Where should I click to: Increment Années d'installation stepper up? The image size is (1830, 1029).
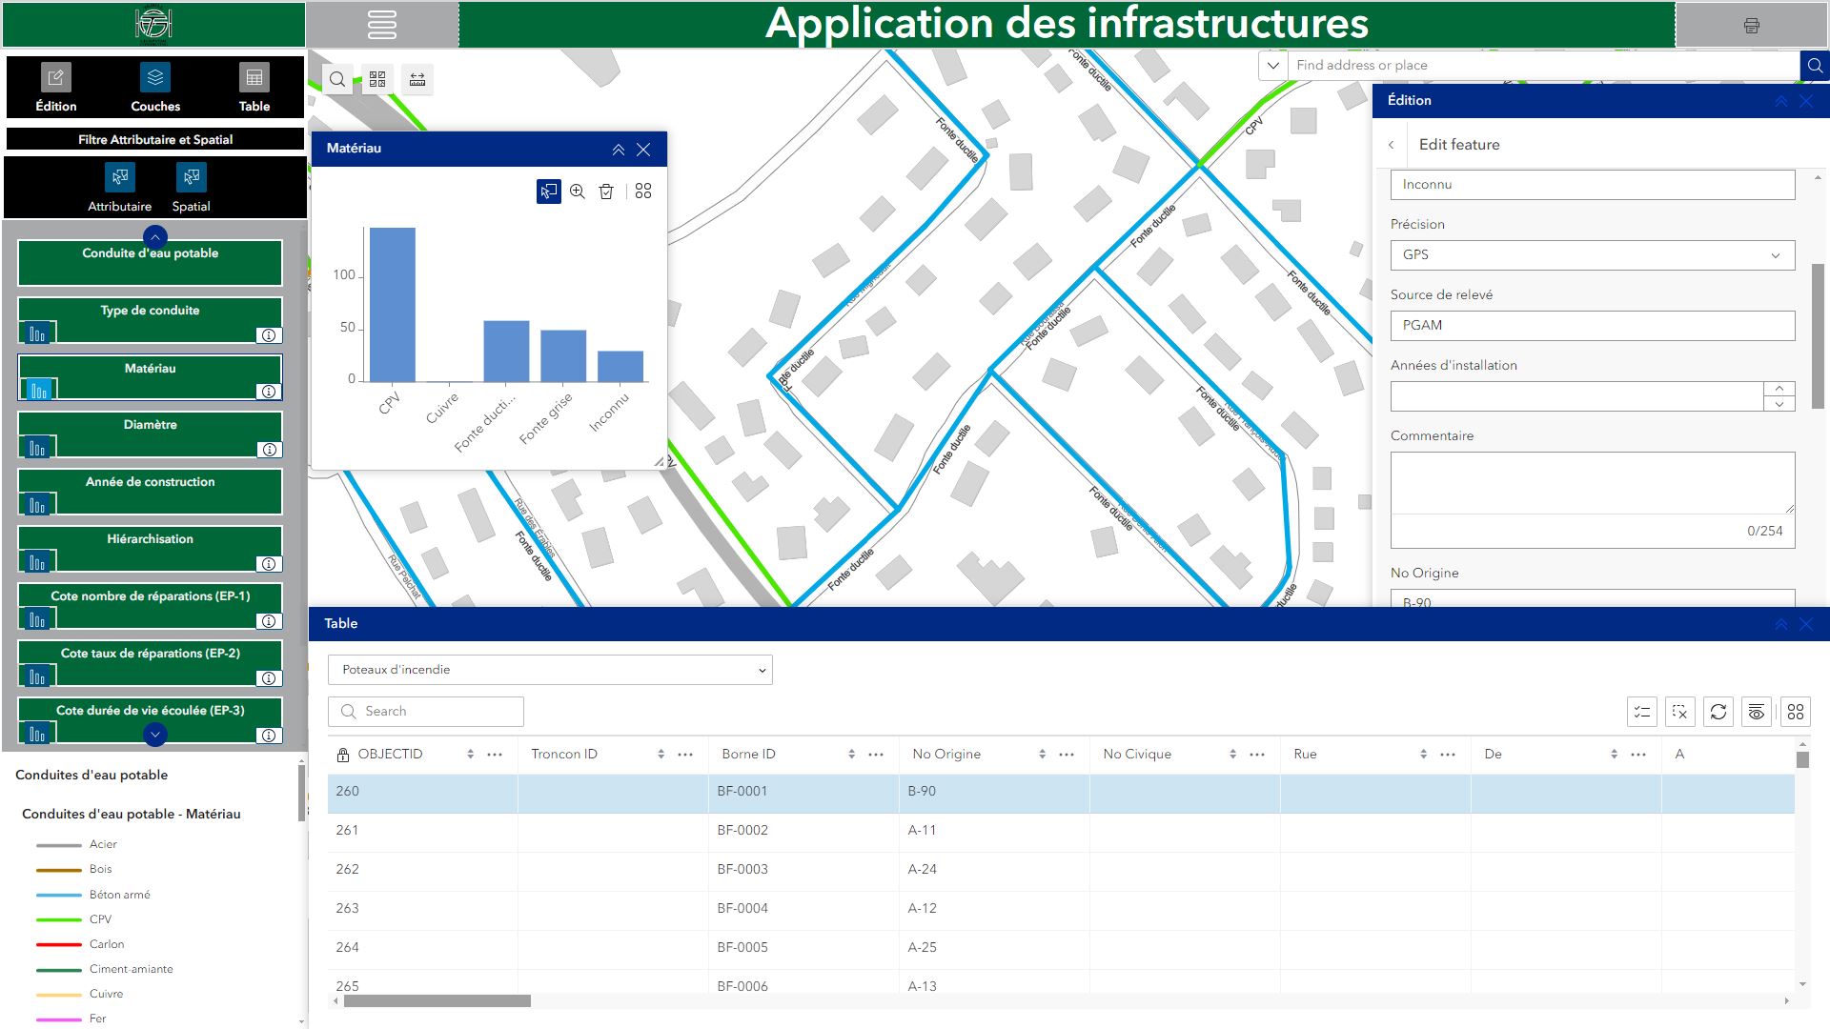pyautogui.click(x=1779, y=389)
